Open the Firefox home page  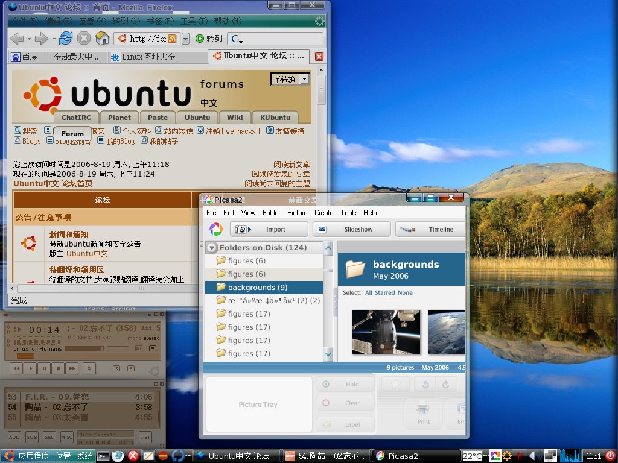pyautogui.click(x=102, y=38)
